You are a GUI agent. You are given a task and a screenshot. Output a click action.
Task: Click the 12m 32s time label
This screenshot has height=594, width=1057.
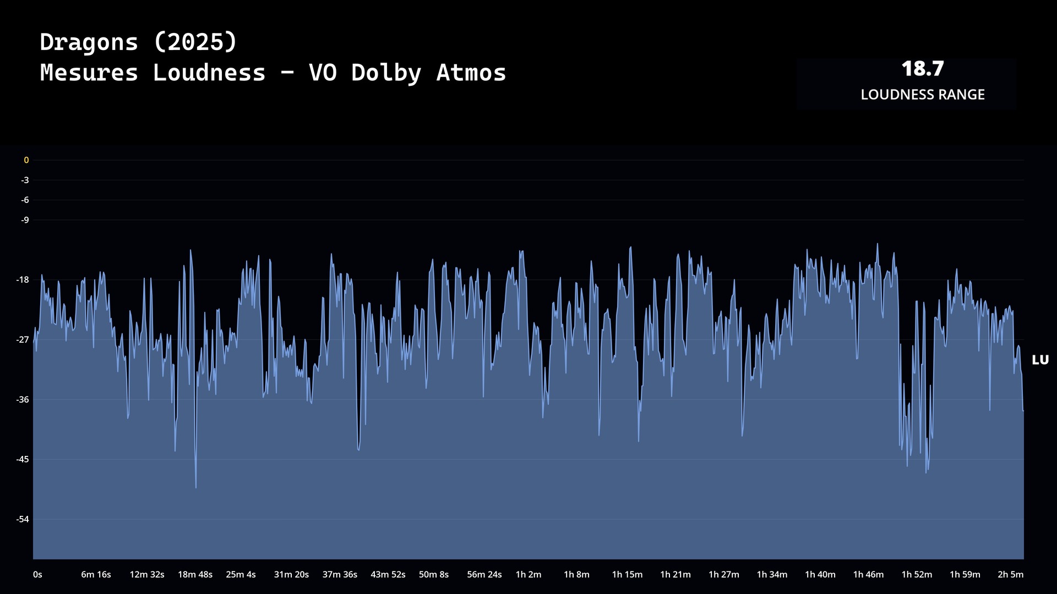coord(147,575)
